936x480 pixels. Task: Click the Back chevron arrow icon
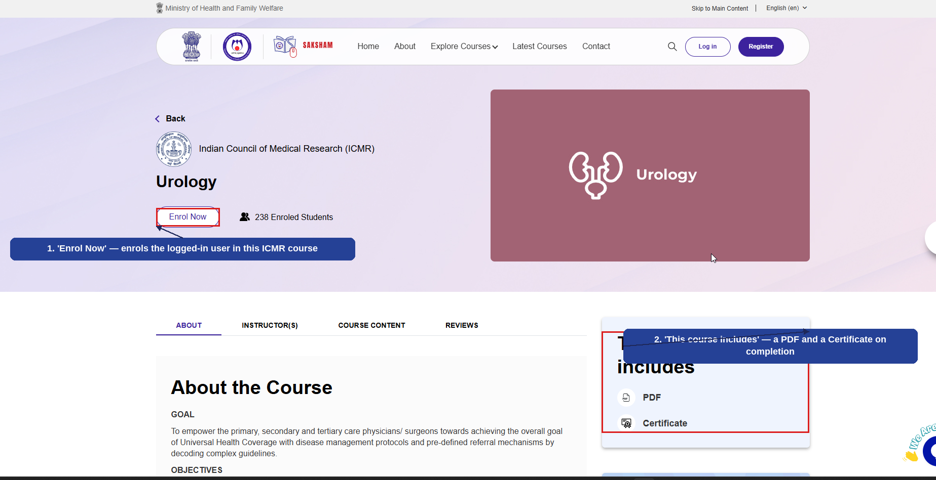pyautogui.click(x=157, y=119)
